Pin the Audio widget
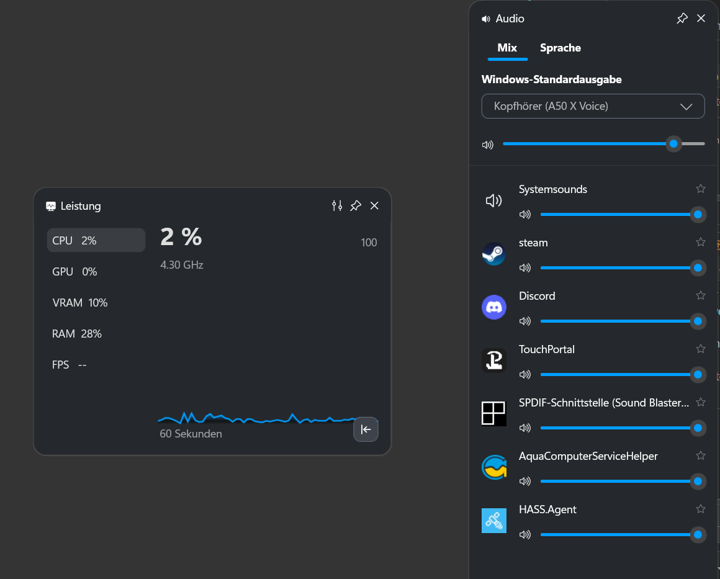 tap(682, 19)
